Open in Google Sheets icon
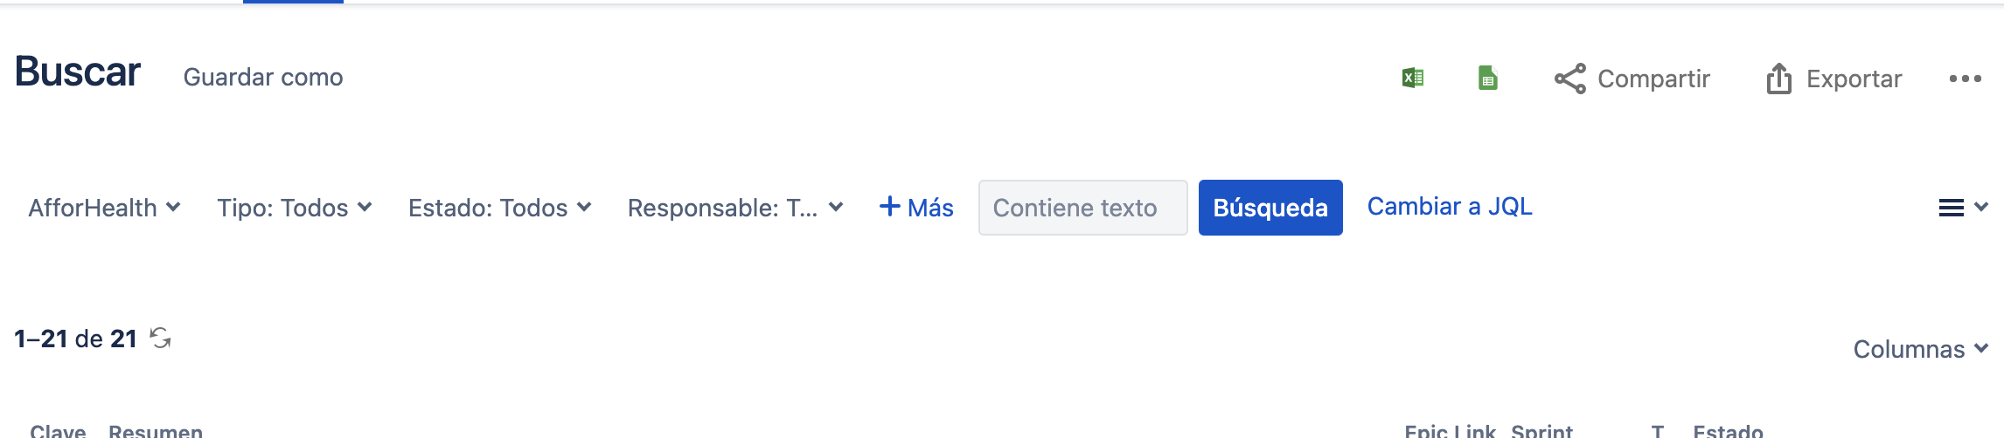The width and height of the screenshot is (2004, 438). [1487, 79]
